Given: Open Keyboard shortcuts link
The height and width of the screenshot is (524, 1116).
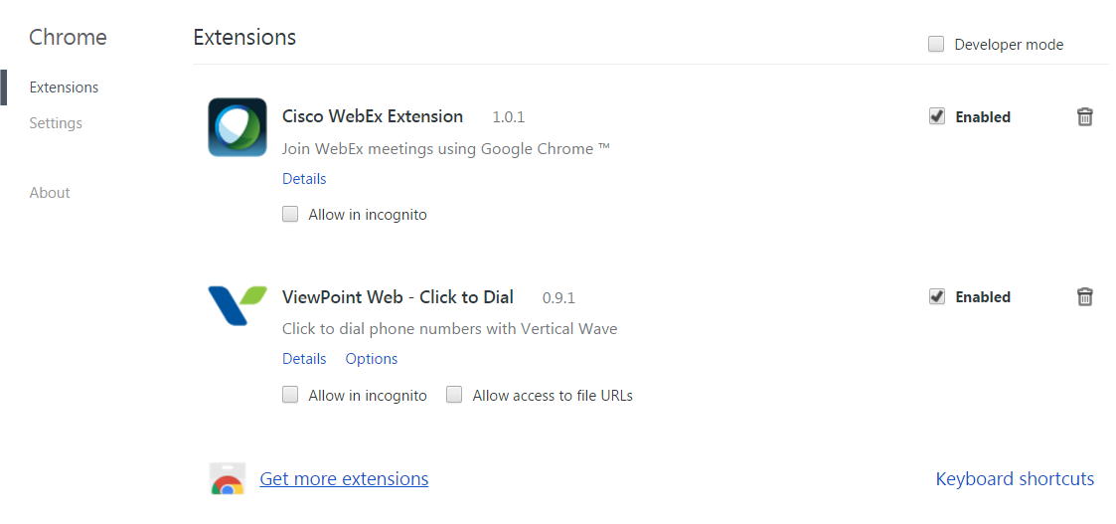Looking at the screenshot, I should (x=1015, y=479).
